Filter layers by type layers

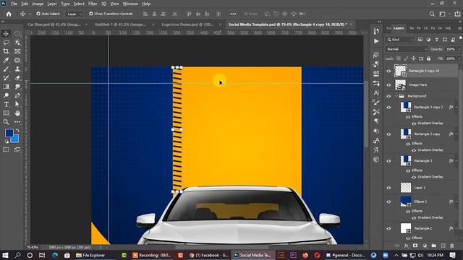click(437, 40)
